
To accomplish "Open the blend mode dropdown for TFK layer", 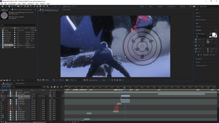I will (x=34, y=108).
